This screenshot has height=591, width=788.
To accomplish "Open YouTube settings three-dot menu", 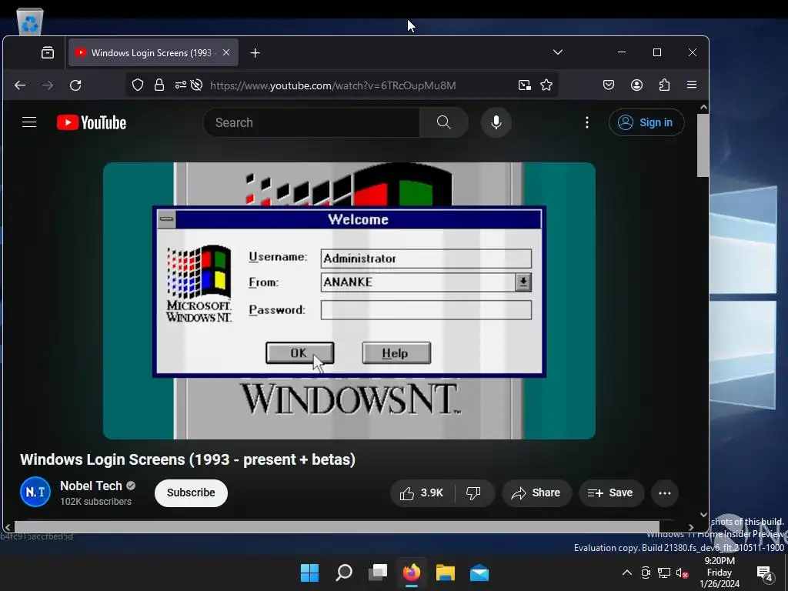I will click(587, 122).
